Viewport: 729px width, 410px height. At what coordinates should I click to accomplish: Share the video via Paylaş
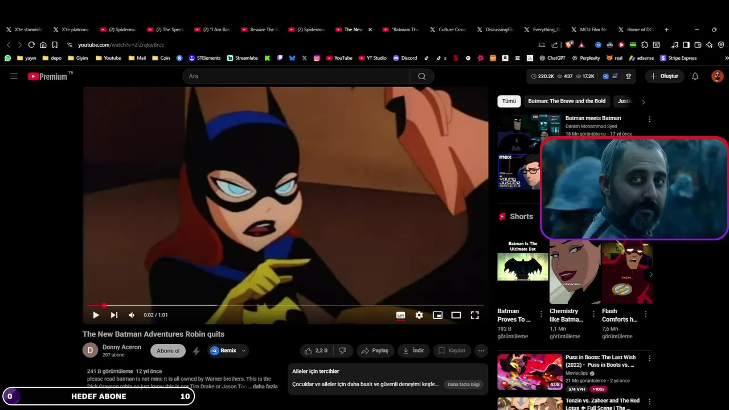[x=375, y=351]
